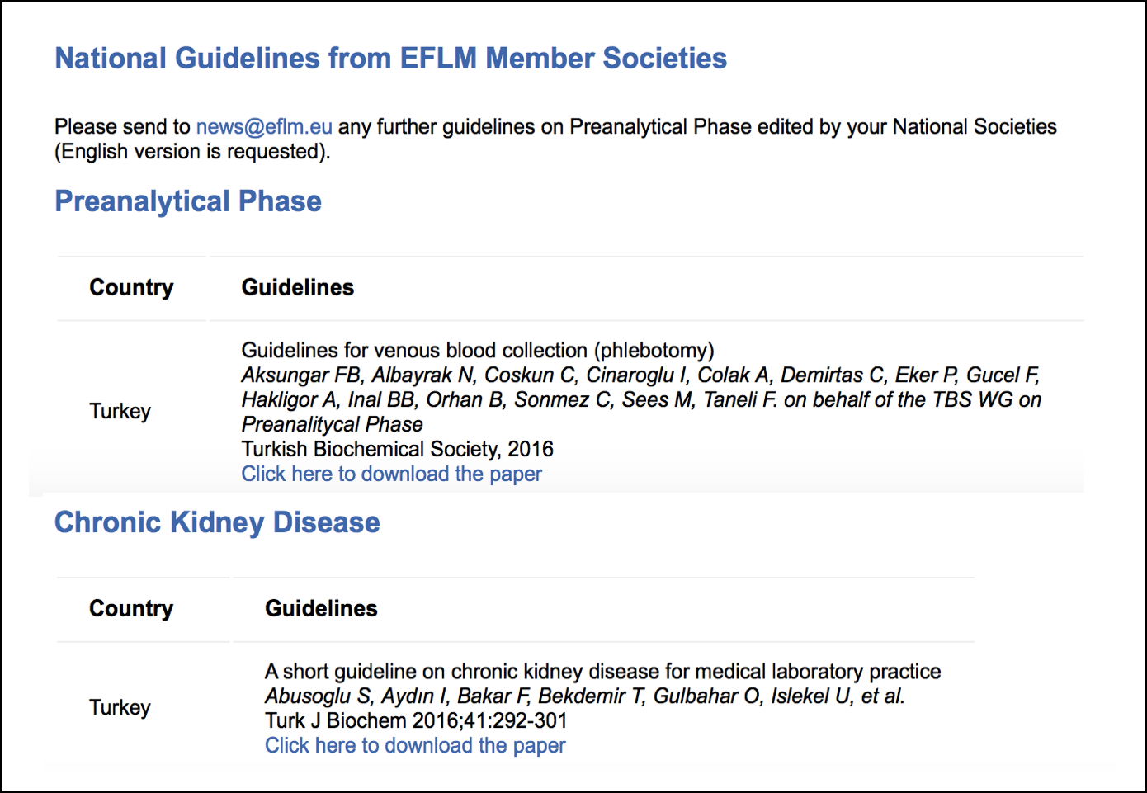The image size is (1147, 793).
Task: Click the English version is requested note
Action: [x=192, y=152]
